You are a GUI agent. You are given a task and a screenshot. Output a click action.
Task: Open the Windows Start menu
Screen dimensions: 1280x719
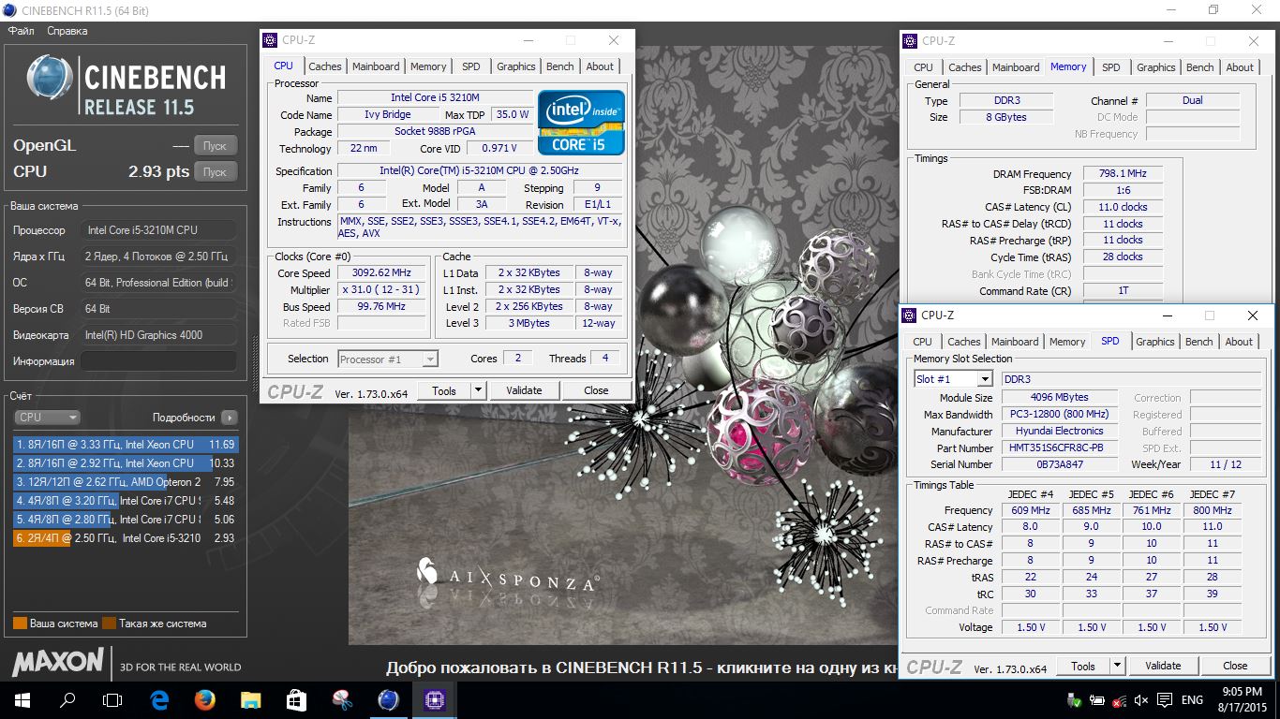(22, 699)
